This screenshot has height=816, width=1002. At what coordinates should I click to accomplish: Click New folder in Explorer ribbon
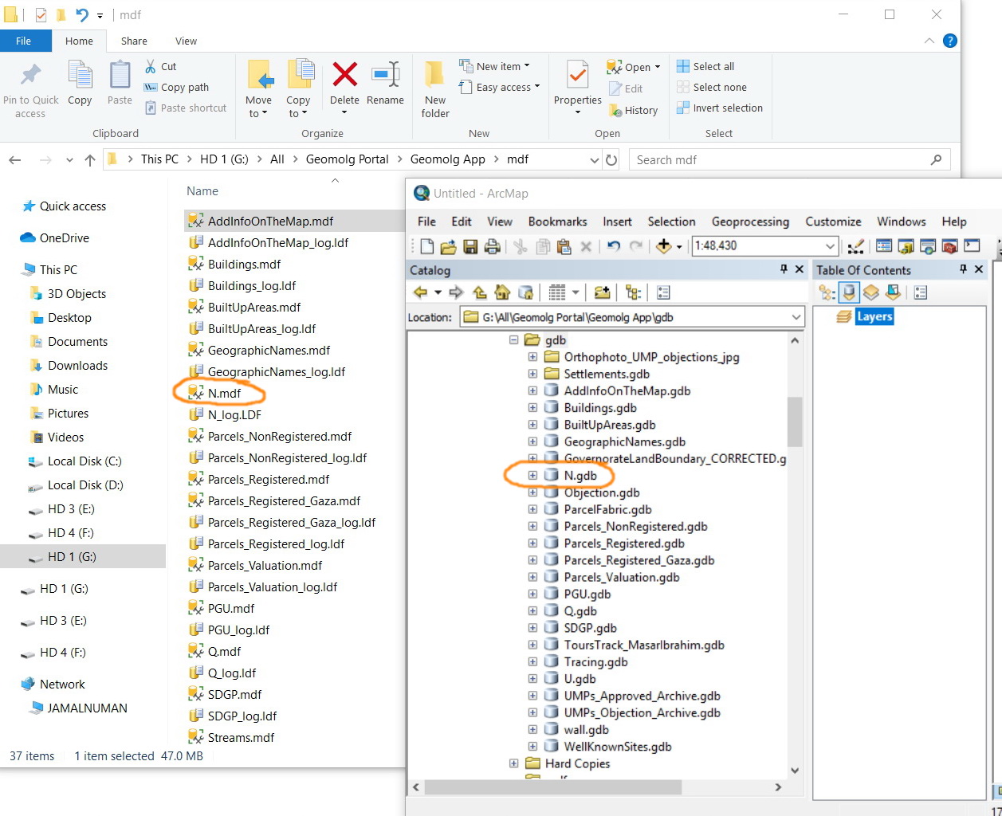435,89
